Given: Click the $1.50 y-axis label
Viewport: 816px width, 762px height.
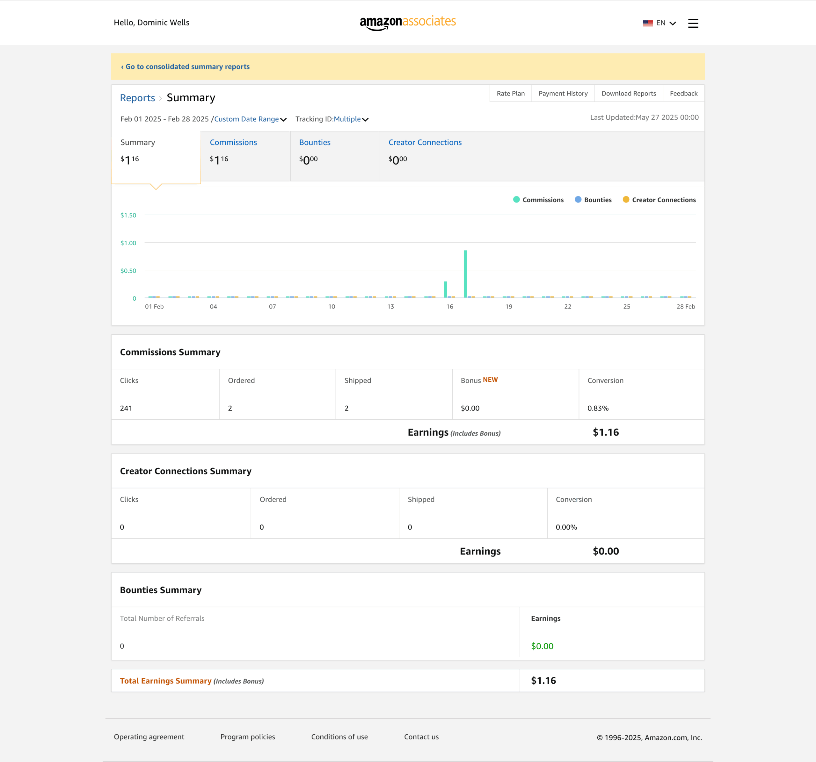Looking at the screenshot, I should point(128,215).
